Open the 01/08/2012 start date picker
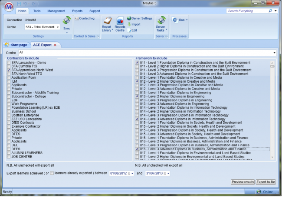This screenshot has height=197, width=282. tap(129, 173)
